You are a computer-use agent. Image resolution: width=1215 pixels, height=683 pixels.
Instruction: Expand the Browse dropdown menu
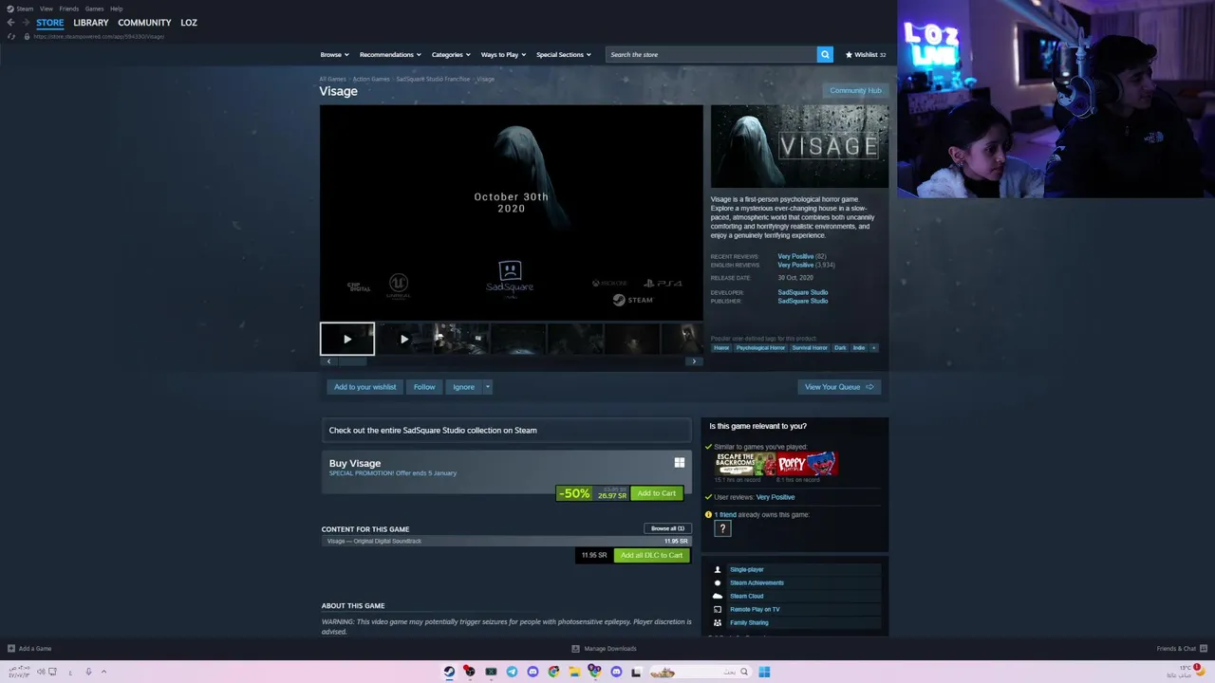click(x=334, y=54)
